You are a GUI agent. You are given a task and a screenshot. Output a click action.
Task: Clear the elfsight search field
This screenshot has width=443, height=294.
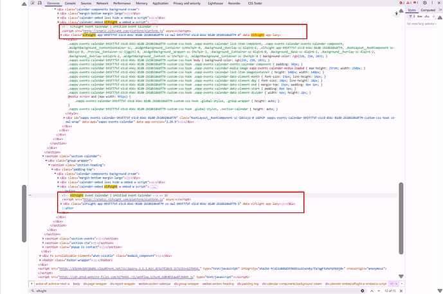[x=363, y=291]
